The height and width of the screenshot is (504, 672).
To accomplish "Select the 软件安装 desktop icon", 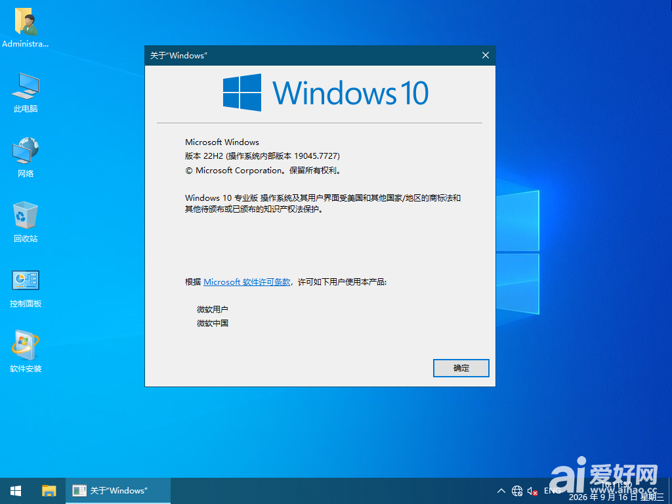I will [26, 352].
